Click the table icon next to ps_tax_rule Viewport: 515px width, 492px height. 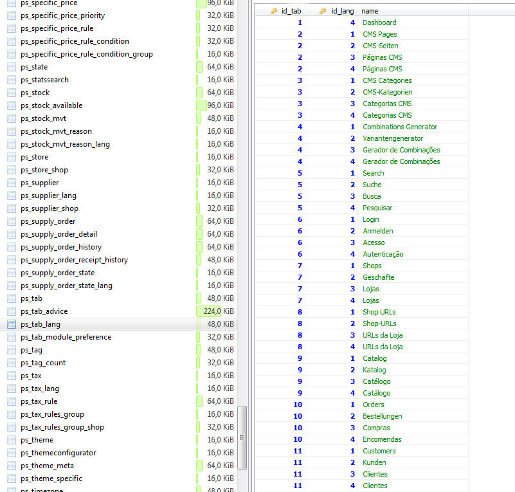(12, 401)
